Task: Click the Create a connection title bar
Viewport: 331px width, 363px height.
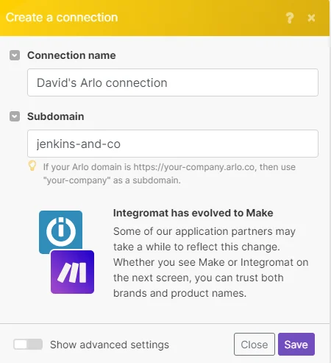Action: pos(165,18)
